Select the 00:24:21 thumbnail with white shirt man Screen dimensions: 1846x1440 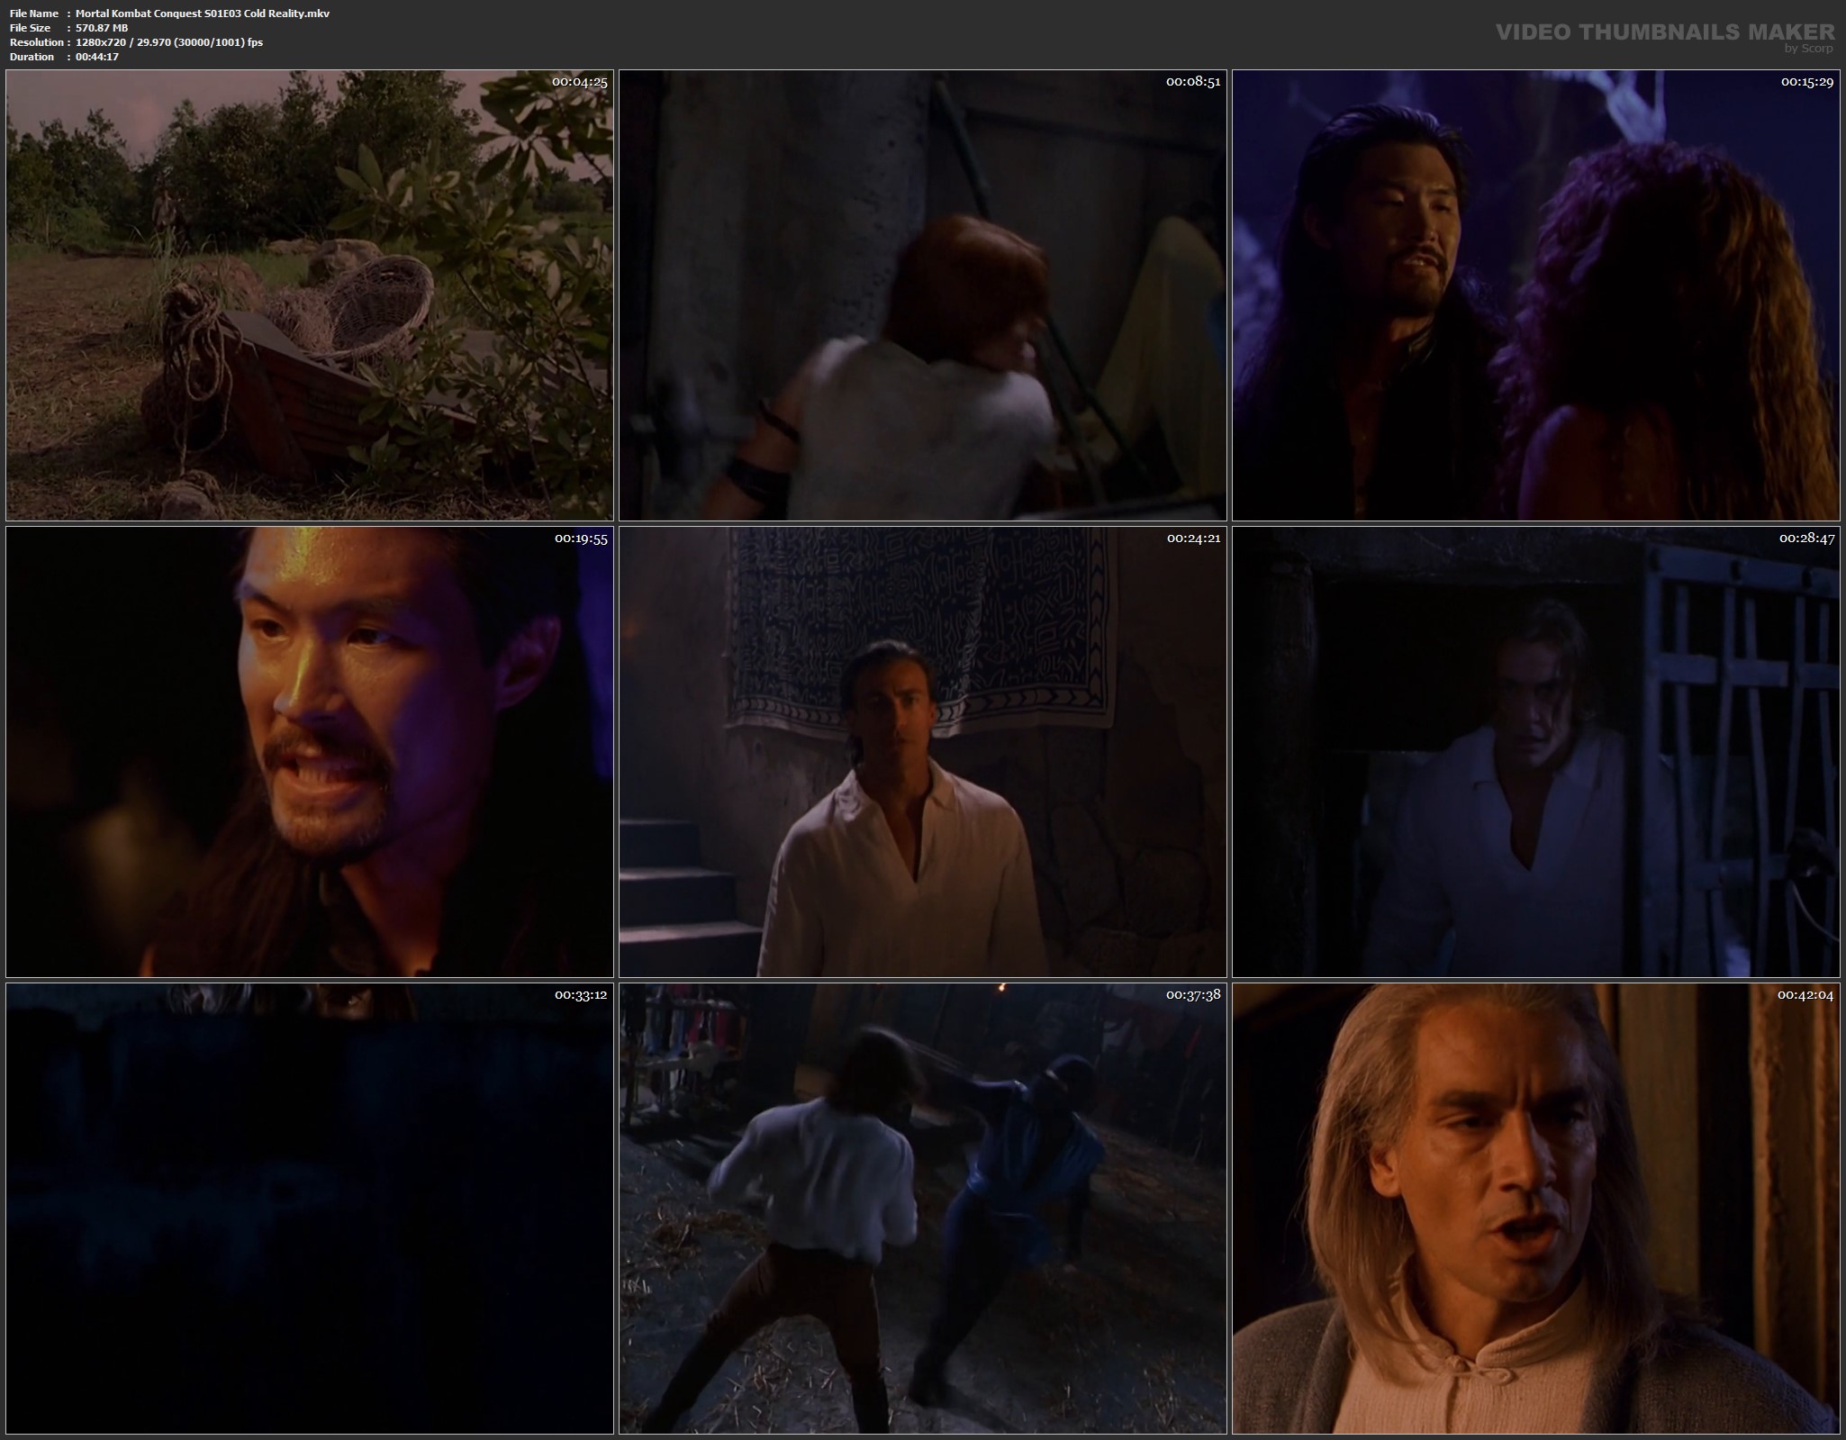(922, 752)
